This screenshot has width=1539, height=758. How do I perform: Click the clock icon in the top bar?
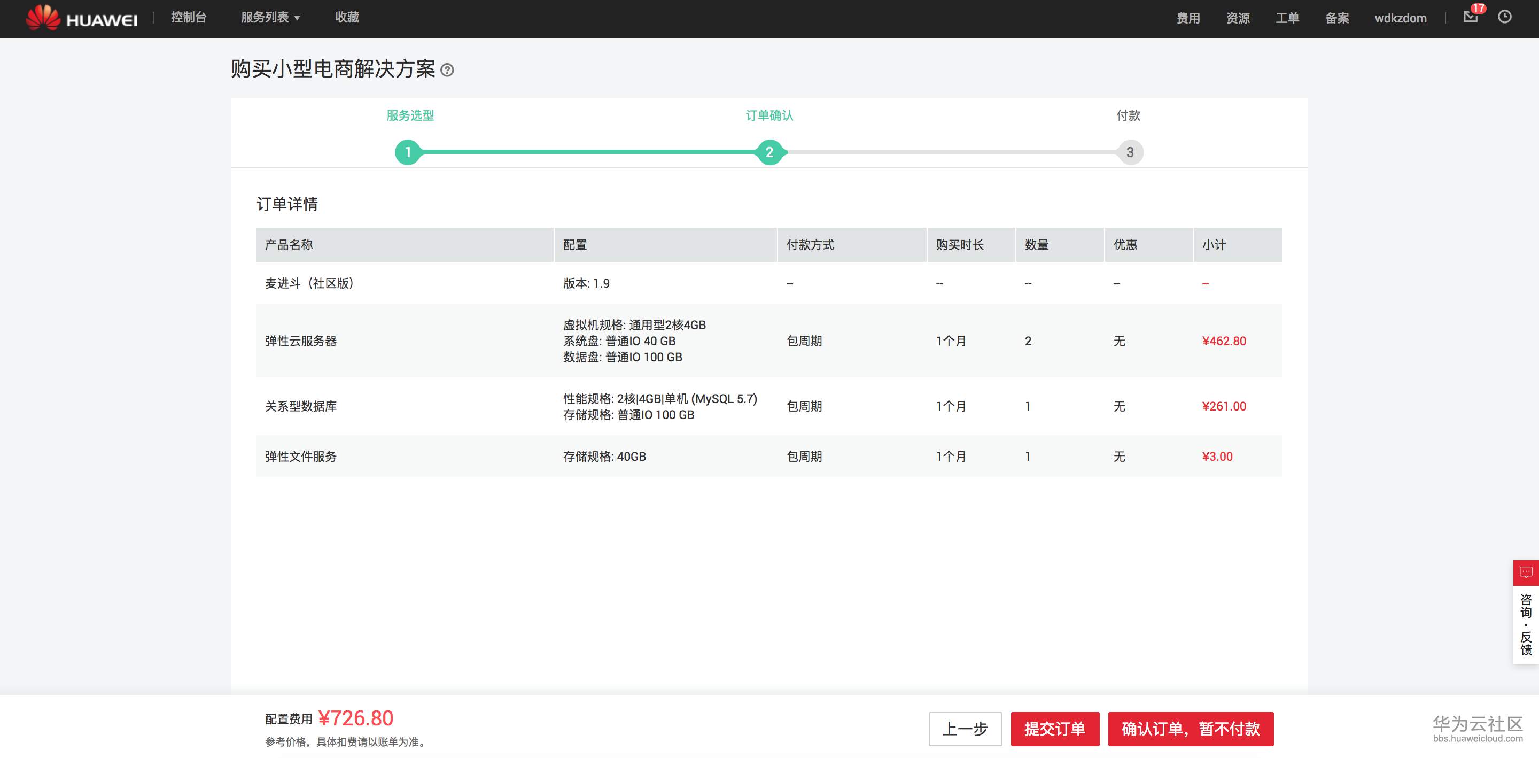(1504, 17)
